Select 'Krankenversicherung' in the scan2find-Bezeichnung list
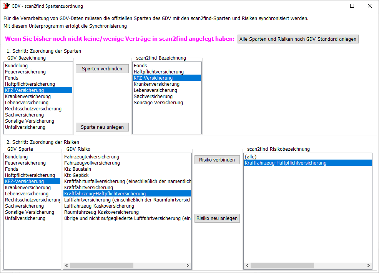 167,84
